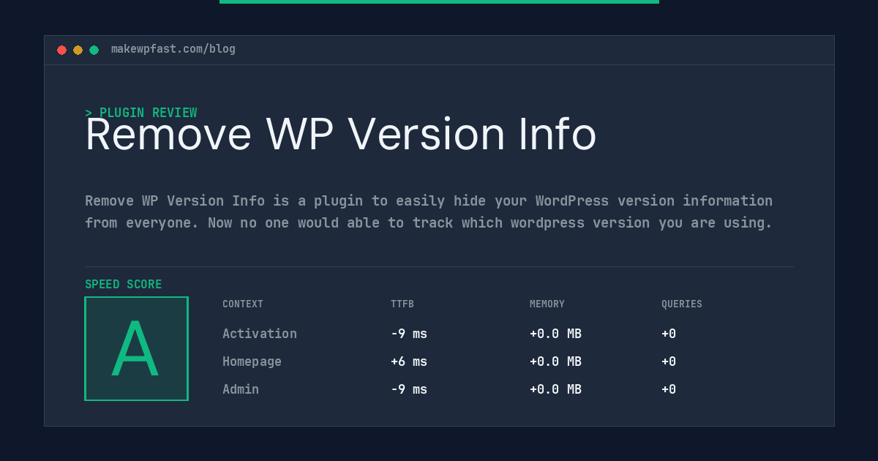Click the SPEED SCORE label

[124, 285]
